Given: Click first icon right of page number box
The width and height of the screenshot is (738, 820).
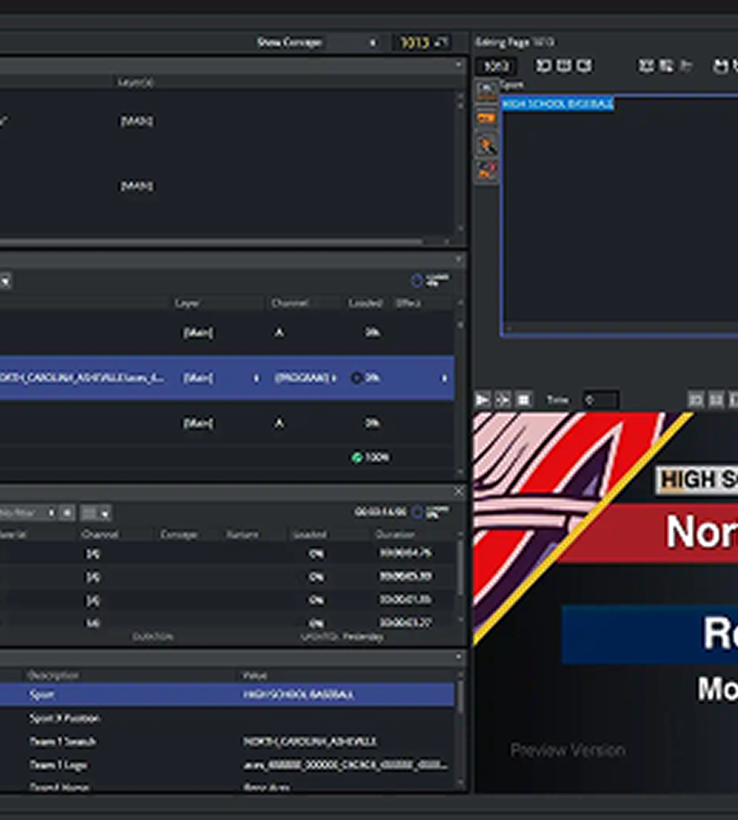Looking at the screenshot, I should [x=543, y=66].
